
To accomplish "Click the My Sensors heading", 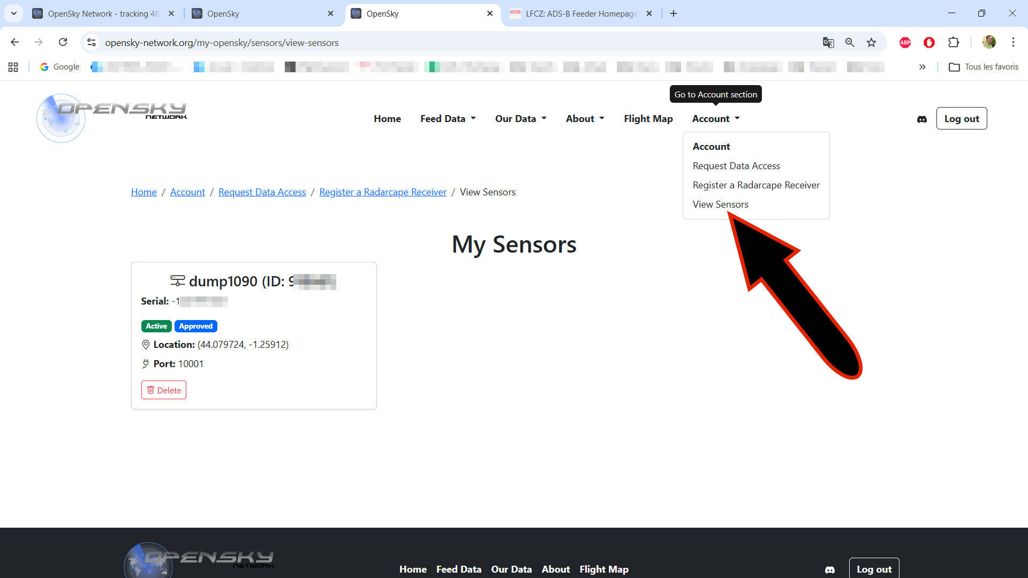I will (x=514, y=244).
